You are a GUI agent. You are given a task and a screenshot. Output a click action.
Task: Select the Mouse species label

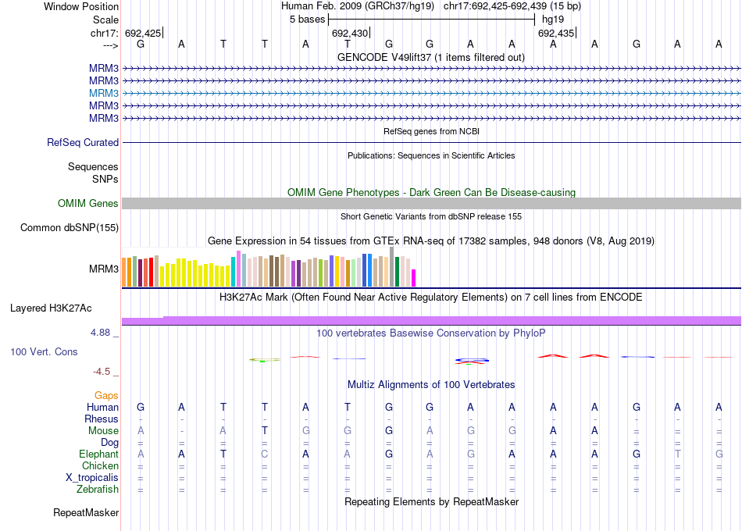pyautogui.click(x=103, y=431)
